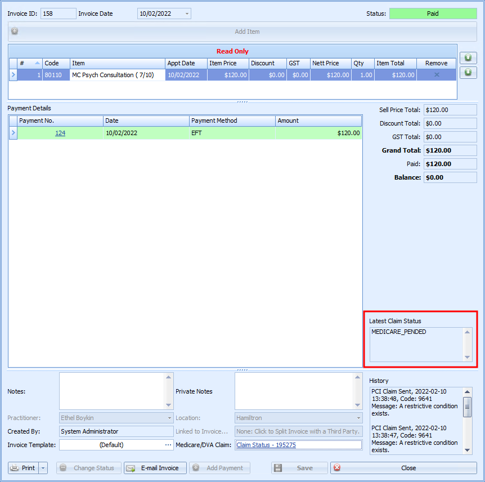Click scroll up arrow in Private Notes box
The image size is (485, 482).
coord(358,377)
